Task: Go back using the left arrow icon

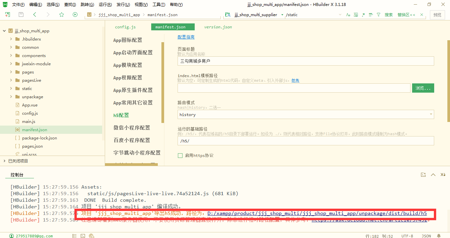Action: (x=35, y=15)
